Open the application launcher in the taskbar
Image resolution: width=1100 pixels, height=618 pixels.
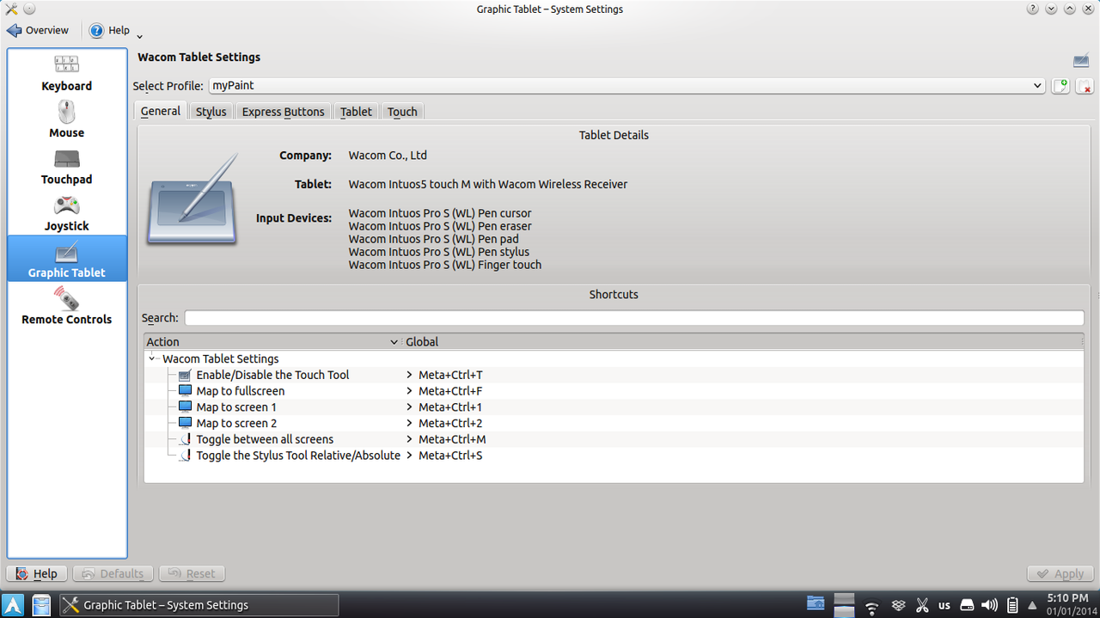click(x=15, y=605)
